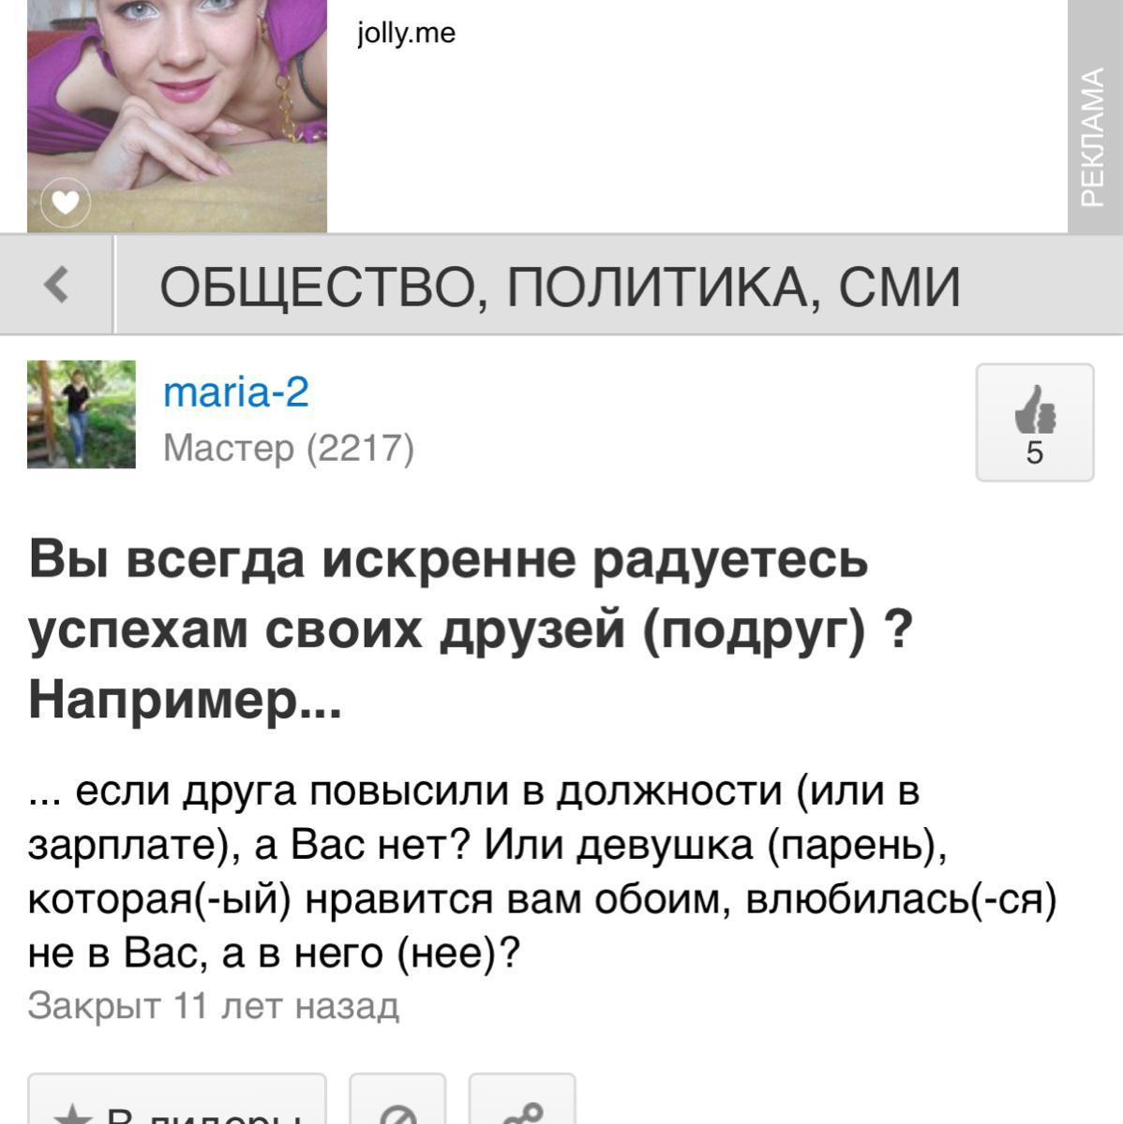Click the vertical РЕКЛАМА ad label
Viewport: 1123px width, 1124px height.
pos(1091,137)
